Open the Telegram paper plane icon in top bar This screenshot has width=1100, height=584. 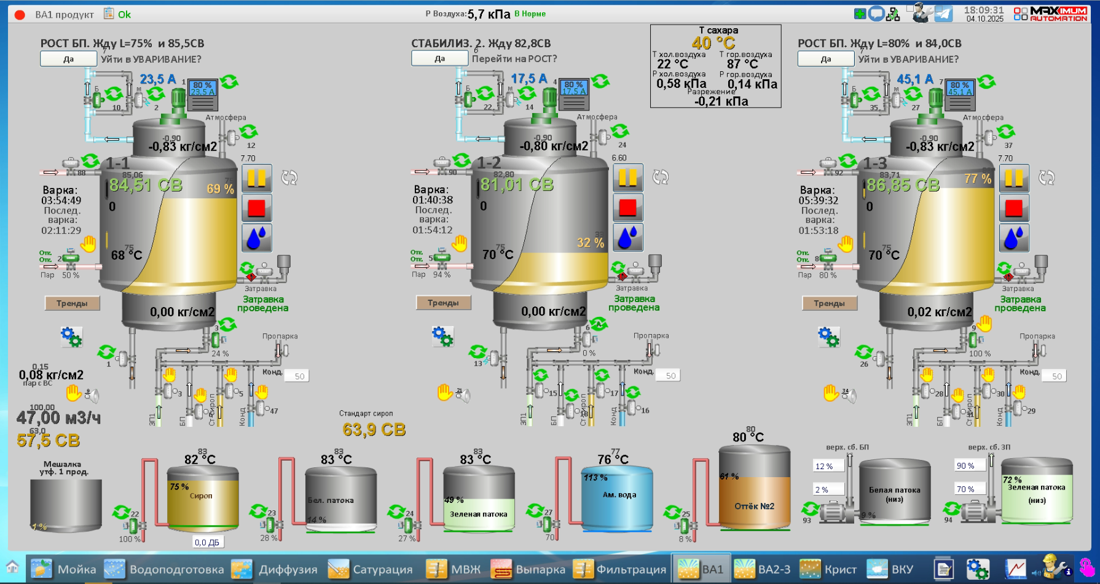click(x=943, y=14)
